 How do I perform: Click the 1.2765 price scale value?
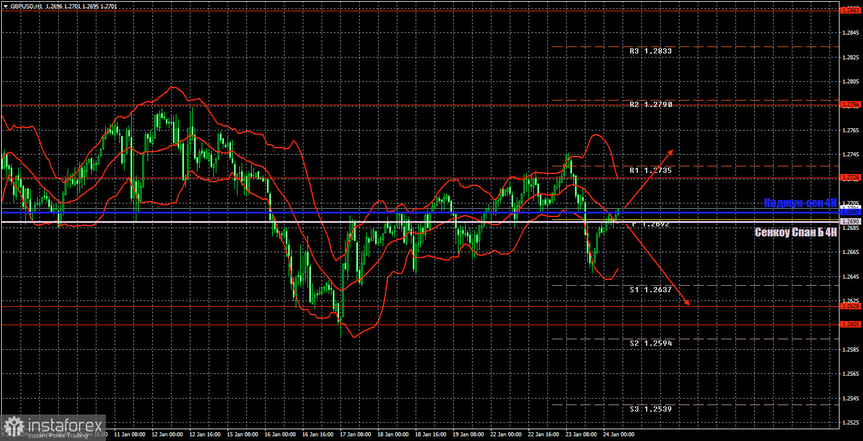point(851,130)
